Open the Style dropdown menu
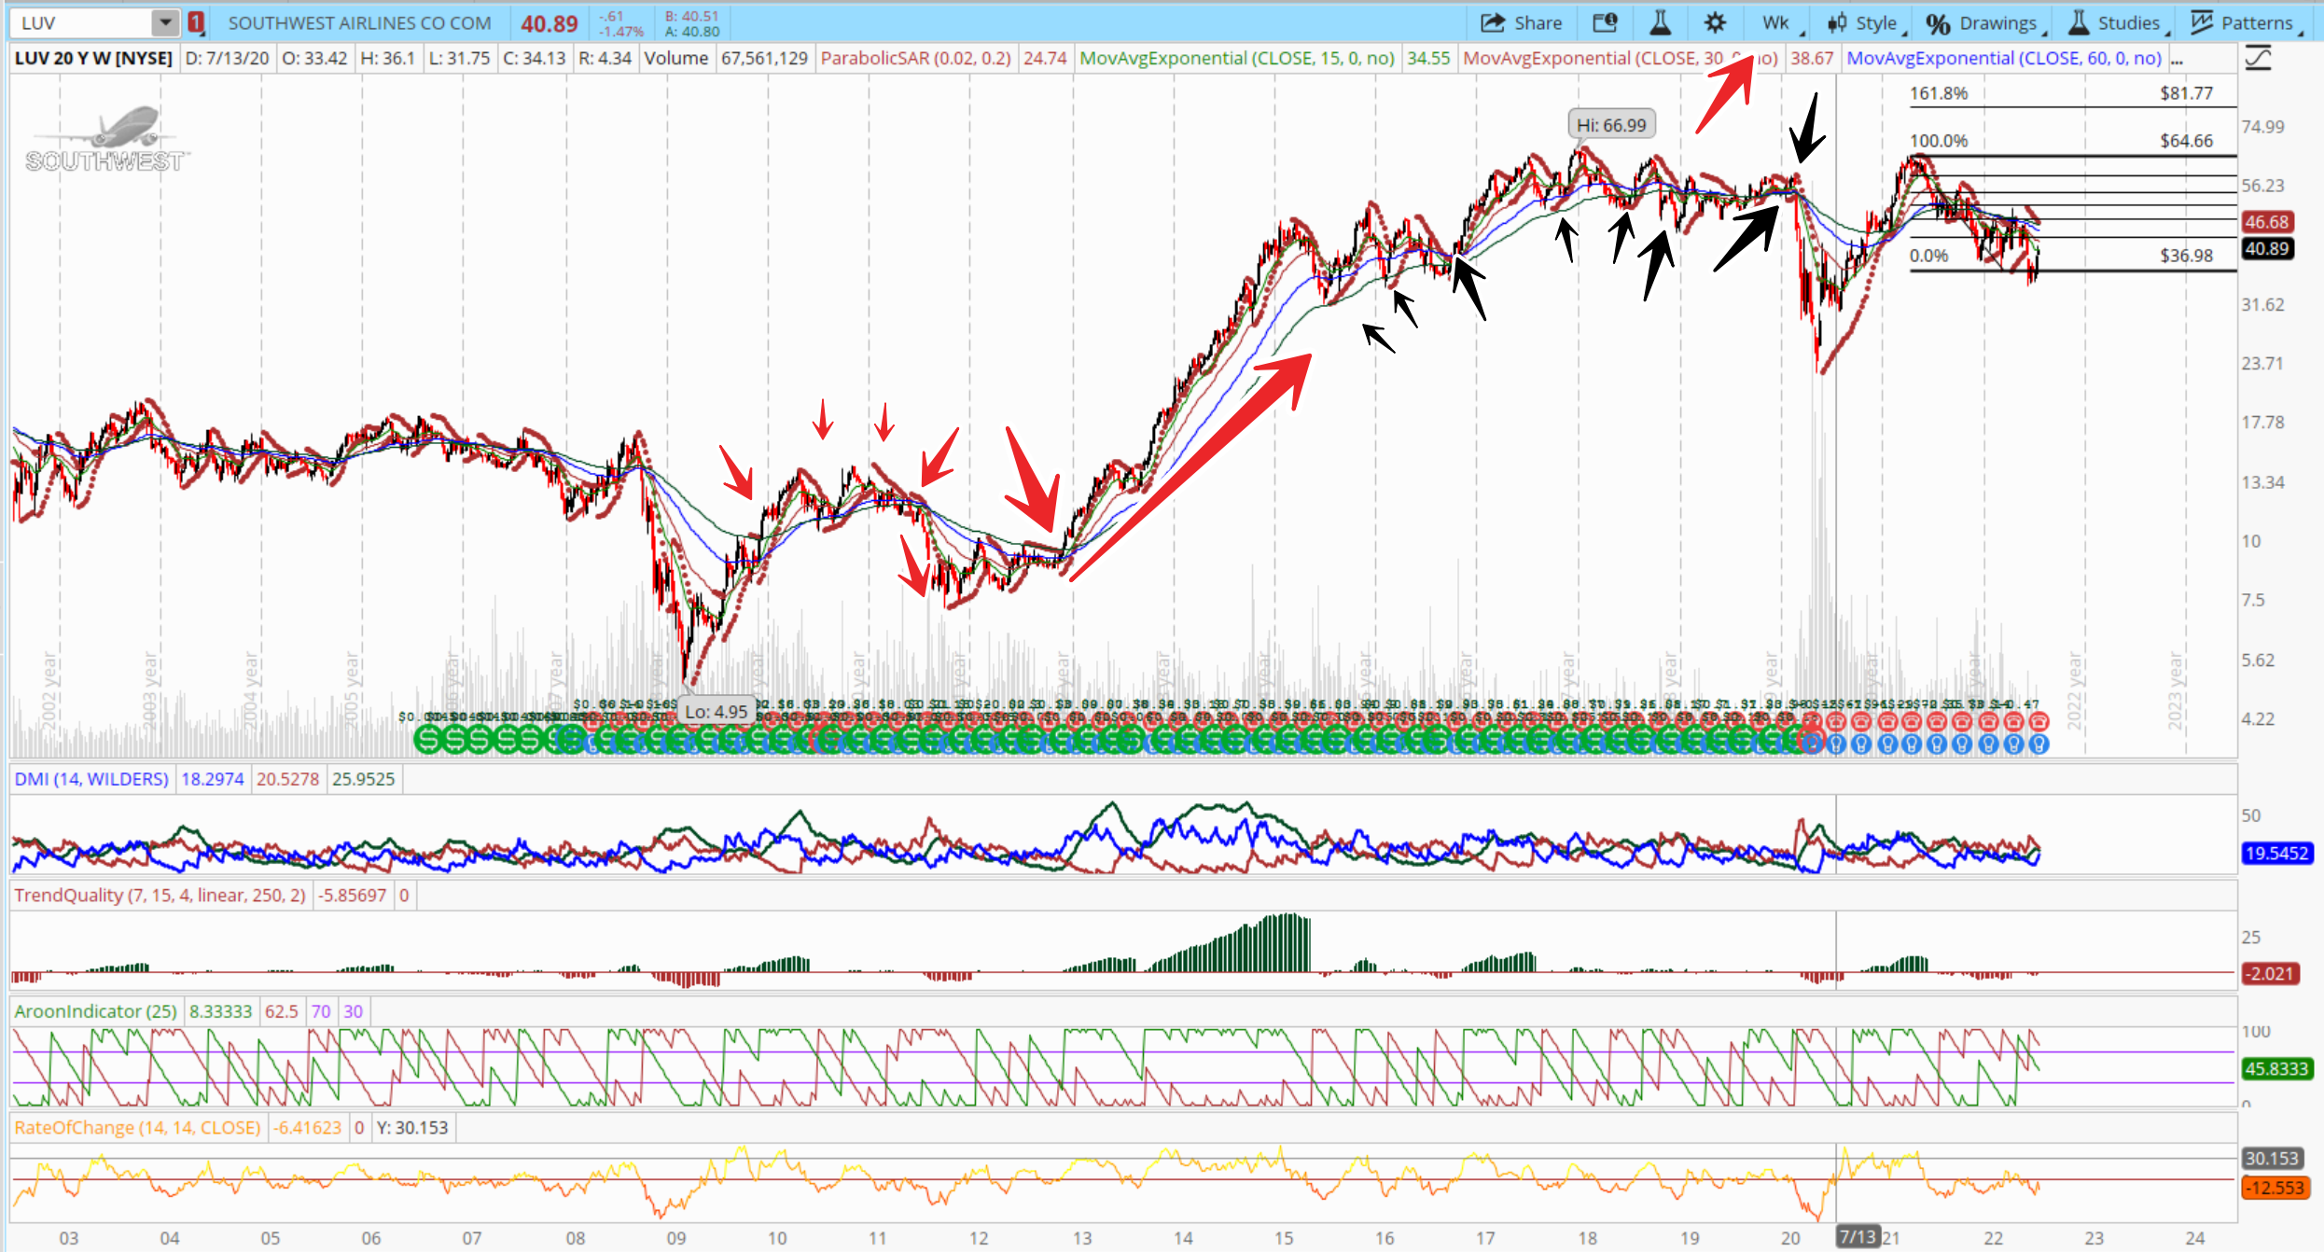Image resolution: width=2324 pixels, height=1252 pixels. [x=1864, y=23]
